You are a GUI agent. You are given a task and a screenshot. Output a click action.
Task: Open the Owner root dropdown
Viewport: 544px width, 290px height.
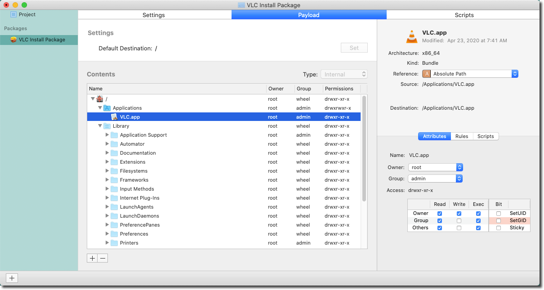(x=435, y=167)
